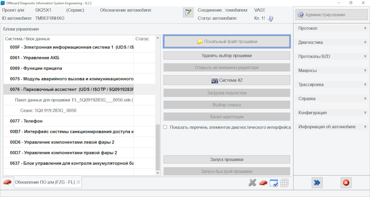The image size is (370, 197).
Task: Select row 0075 - Модуль аварийного вызова
Action: coord(79,79)
